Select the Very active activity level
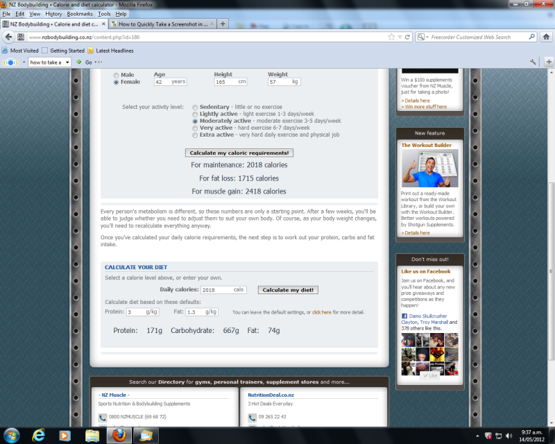The image size is (555, 444). [x=195, y=128]
